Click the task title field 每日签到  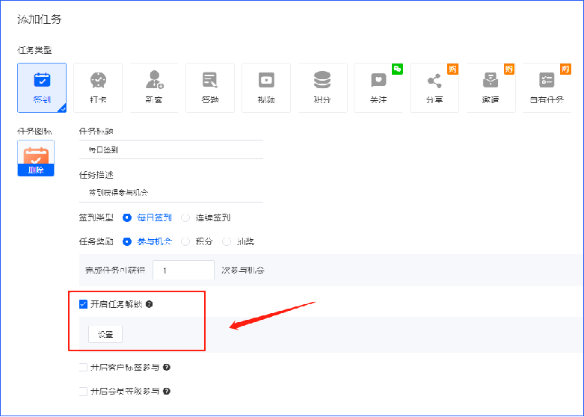pyautogui.click(x=171, y=149)
